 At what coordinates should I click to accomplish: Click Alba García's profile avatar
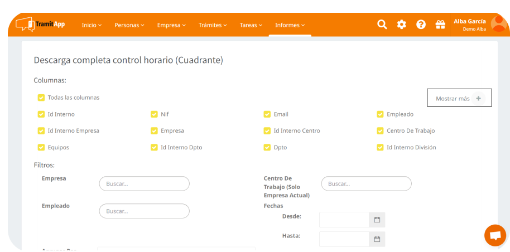pyautogui.click(x=498, y=25)
